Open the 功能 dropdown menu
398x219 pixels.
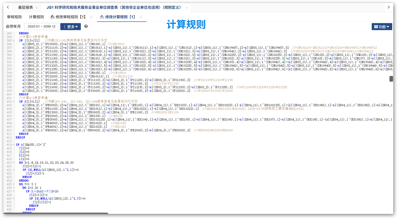(382, 27)
